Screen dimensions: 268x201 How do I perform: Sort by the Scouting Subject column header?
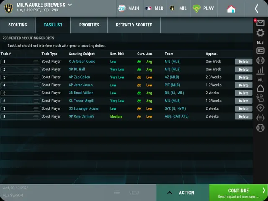(x=82, y=54)
